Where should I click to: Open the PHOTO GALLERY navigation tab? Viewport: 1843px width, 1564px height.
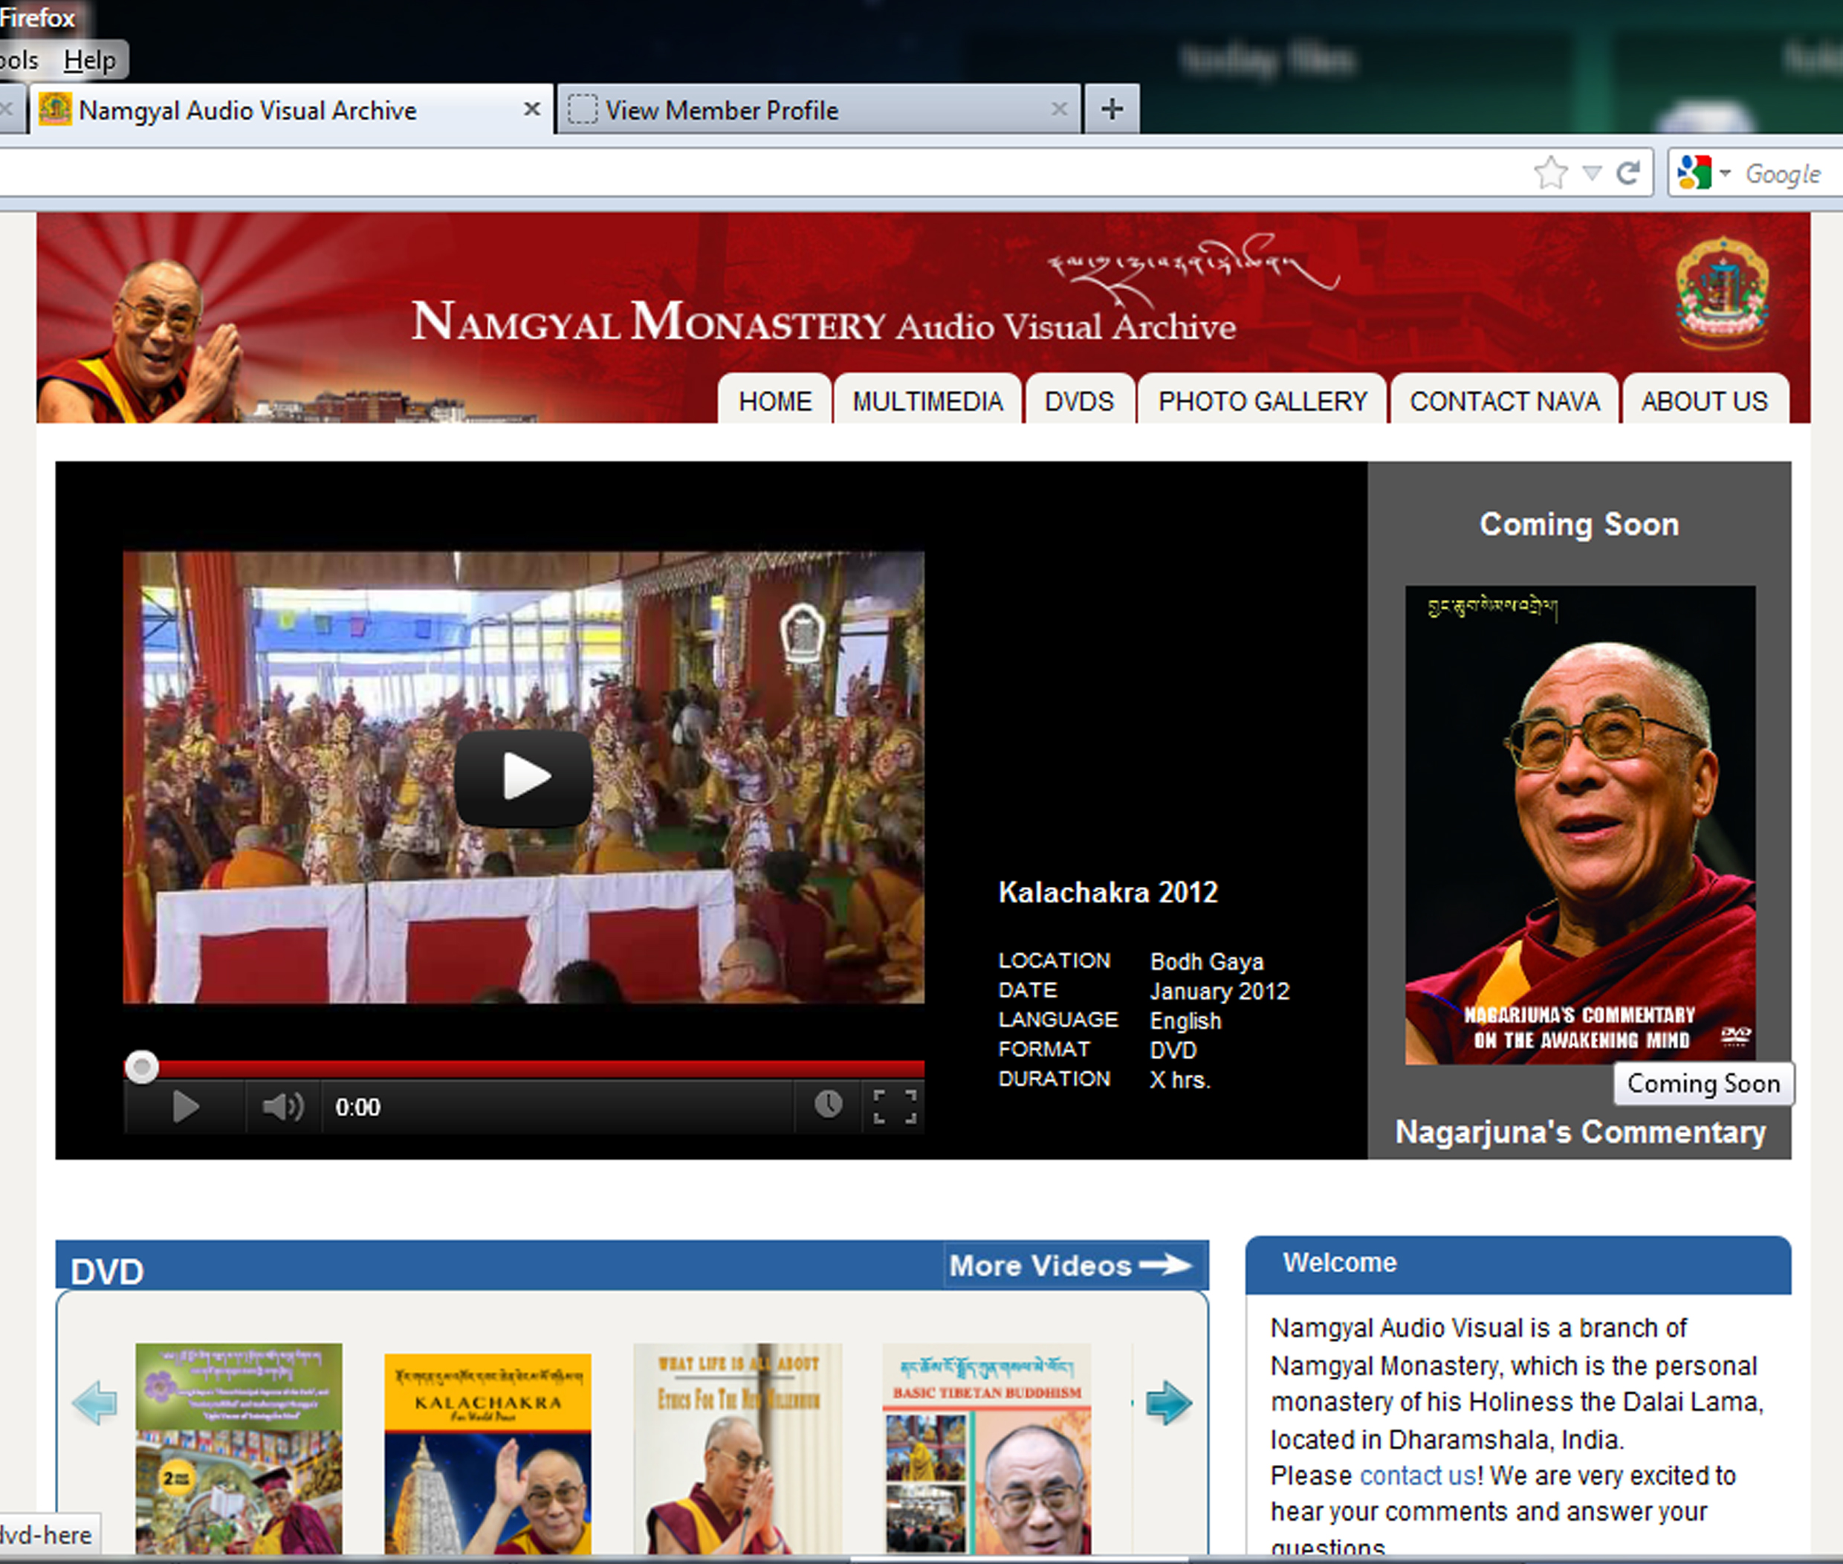(x=1263, y=401)
